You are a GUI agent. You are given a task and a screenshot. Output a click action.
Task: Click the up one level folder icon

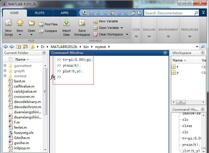tap(18, 47)
